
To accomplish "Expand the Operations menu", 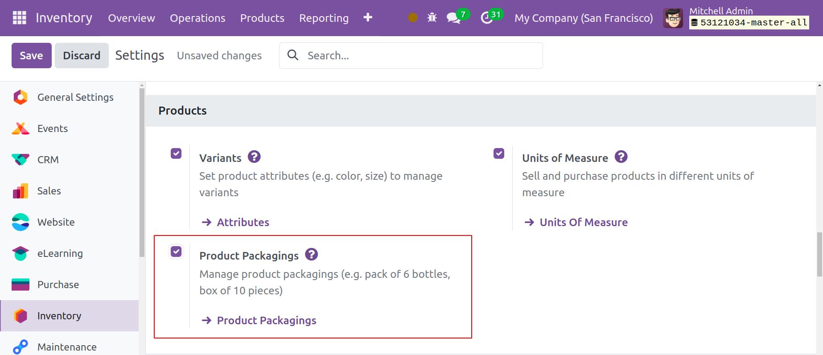I will [x=198, y=18].
